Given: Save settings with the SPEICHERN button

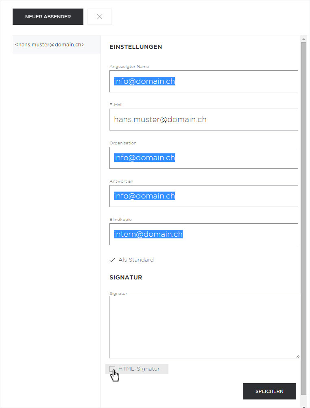Looking at the screenshot, I should 269,391.
